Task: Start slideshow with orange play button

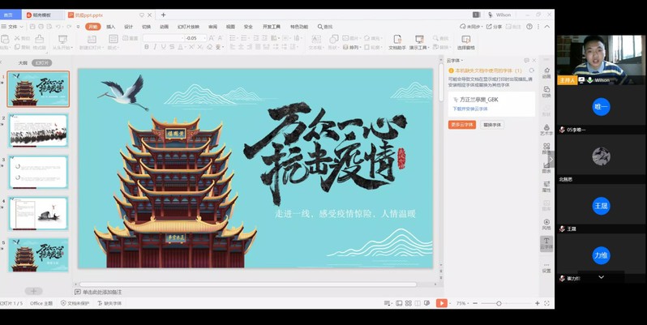Action: tap(441, 303)
